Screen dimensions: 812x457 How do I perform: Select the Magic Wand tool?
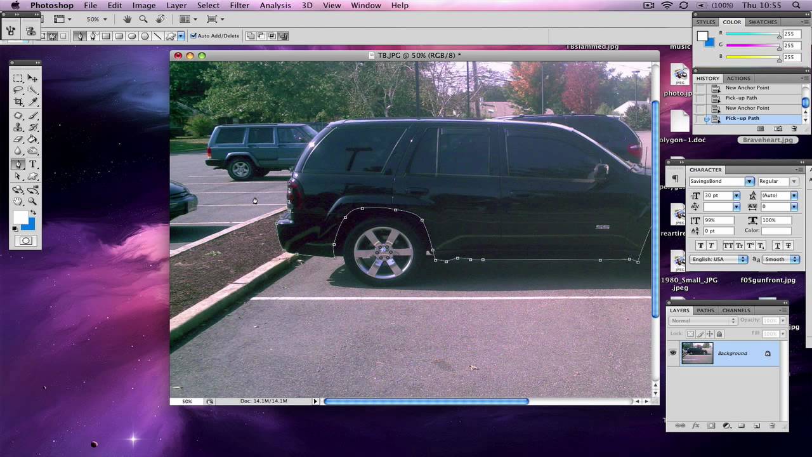[32, 90]
